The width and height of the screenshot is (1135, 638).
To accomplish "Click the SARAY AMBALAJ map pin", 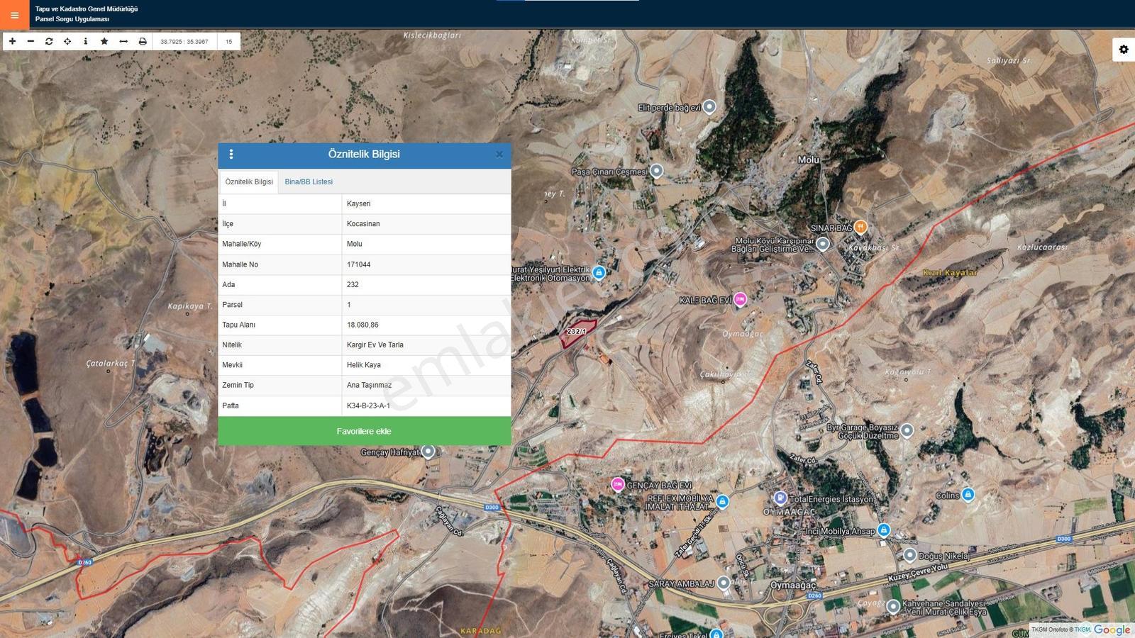I will pyautogui.click(x=723, y=583).
